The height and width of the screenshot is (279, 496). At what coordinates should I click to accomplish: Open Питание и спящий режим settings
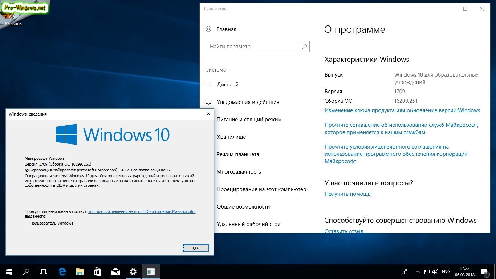(249, 120)
